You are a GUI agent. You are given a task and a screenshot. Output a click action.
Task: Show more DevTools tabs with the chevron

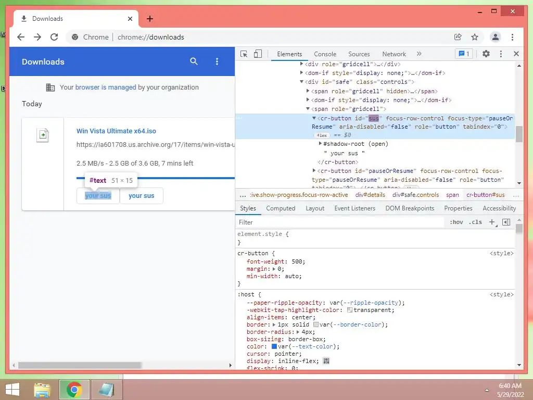(419, 54)
